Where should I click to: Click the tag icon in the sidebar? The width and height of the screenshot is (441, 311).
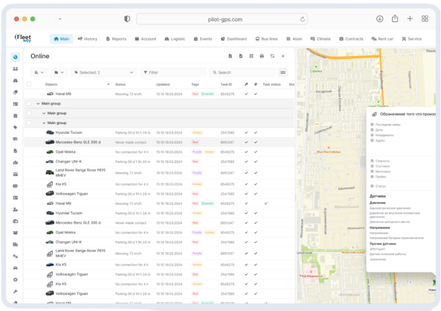[15, 127]
